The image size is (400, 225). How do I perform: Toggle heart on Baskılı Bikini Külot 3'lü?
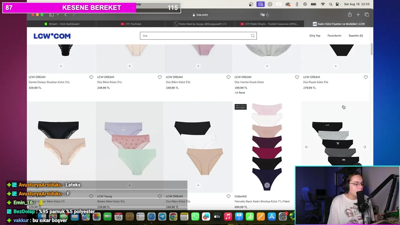160,196
